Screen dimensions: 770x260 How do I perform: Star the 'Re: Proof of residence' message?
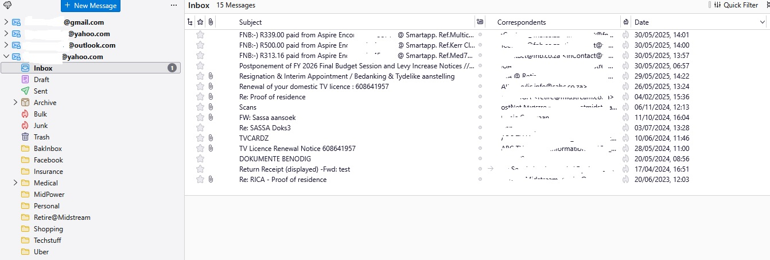200,97
